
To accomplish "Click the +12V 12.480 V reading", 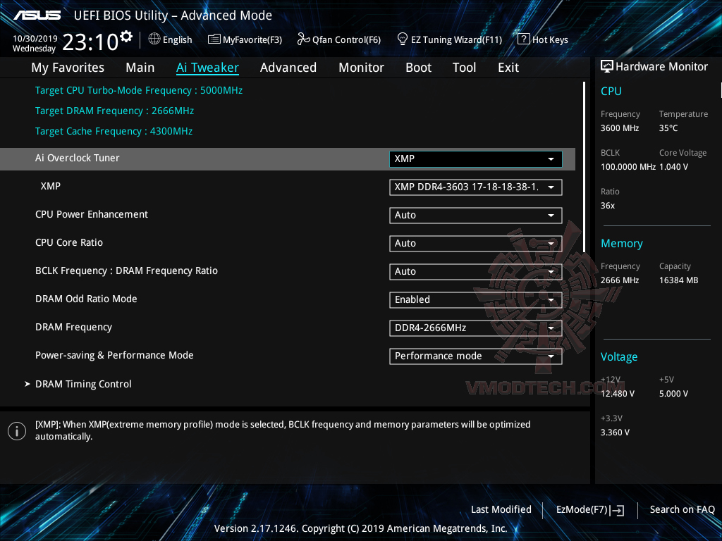I will [618, 394].
